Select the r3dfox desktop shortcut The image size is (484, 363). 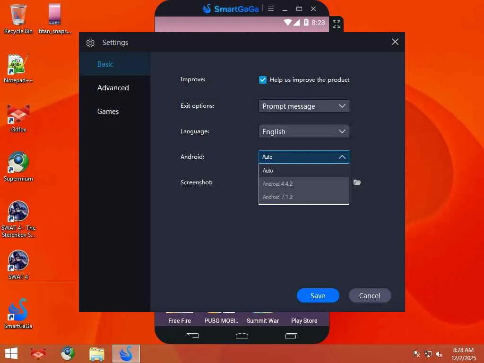point(18,118)
